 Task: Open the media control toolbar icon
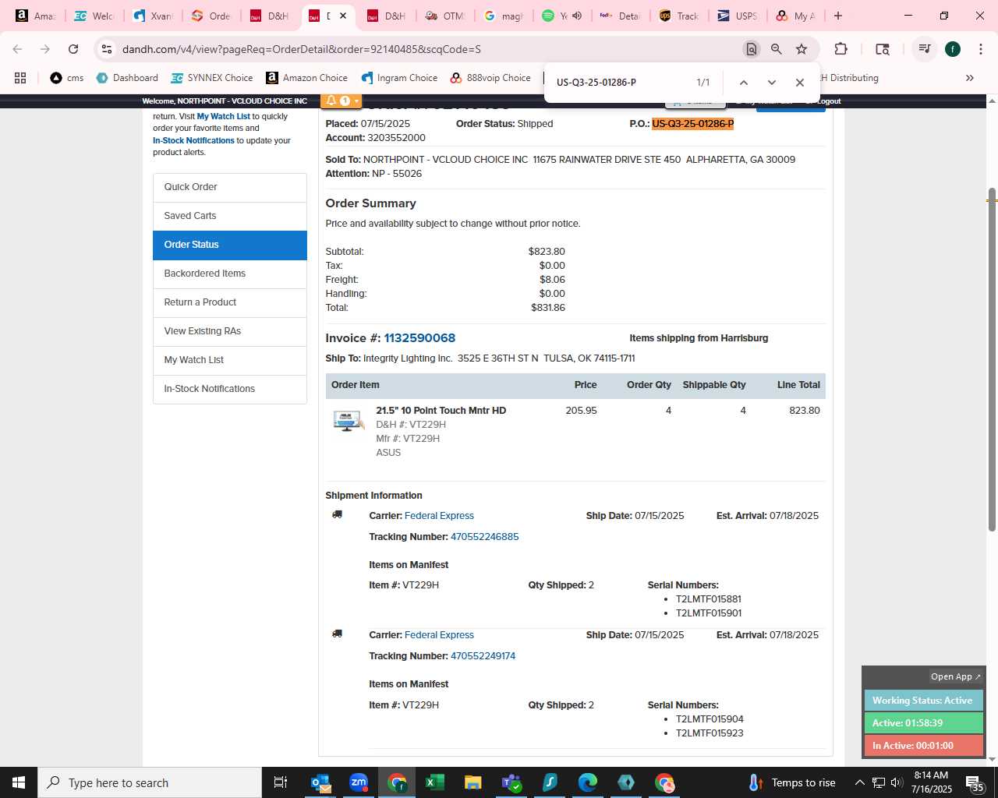click(925, 49)
